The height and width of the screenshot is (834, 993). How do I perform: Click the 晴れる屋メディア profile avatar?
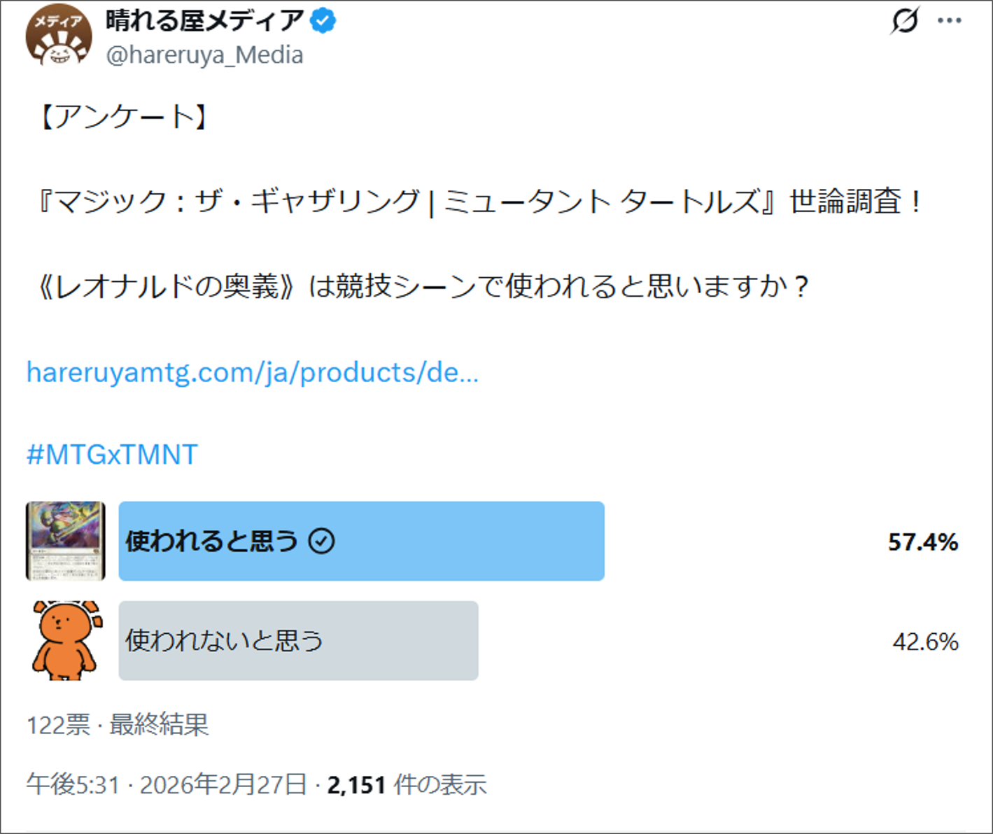(x=59, y=36)
